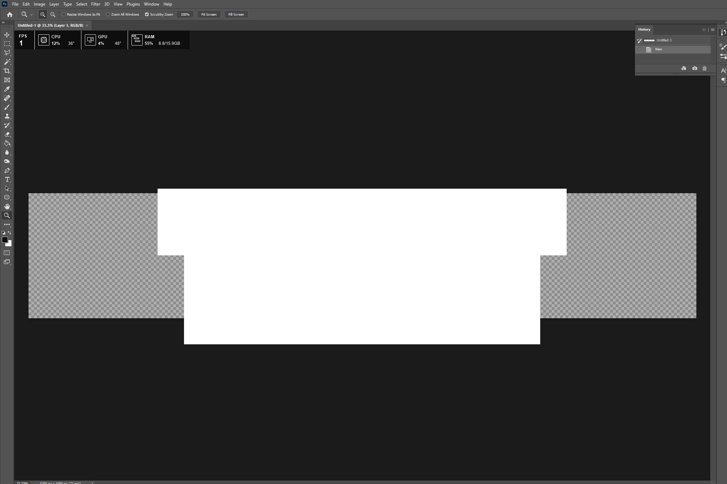Select the Hand tool

[7, 206]
